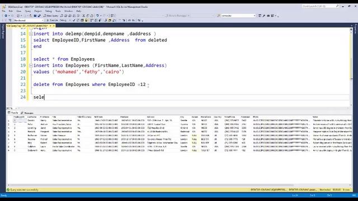This screenshot has height=201, width=358.
Task: Switch to the Messages tab
Action: (x=27, y=113)
